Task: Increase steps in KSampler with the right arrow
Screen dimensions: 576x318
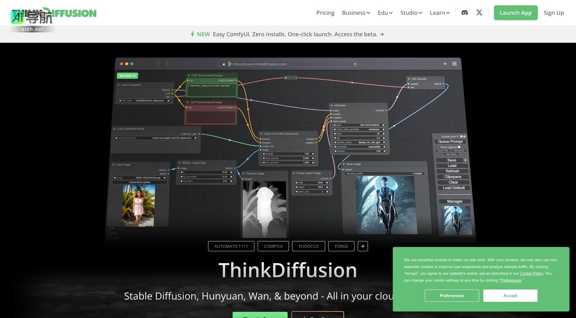Action: point(384,134)
